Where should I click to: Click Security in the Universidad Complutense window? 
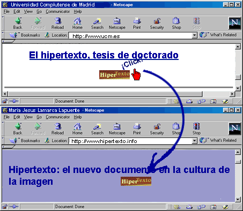click(157, 24)
